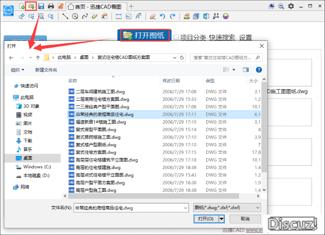Click the open file icon highlighted in red
This screenshot has width=325, height=235.
click(31, 6)
